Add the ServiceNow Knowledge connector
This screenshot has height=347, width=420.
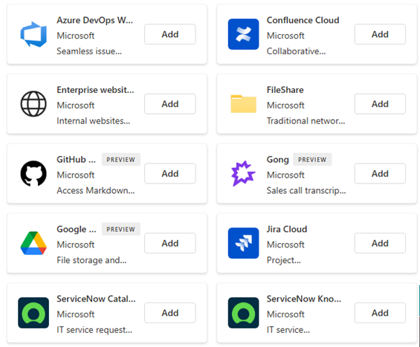pos(380,313)
